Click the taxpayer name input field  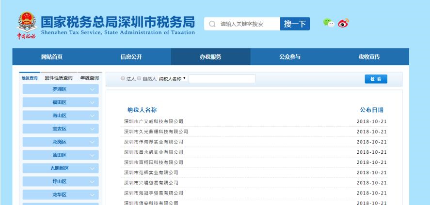222,79
